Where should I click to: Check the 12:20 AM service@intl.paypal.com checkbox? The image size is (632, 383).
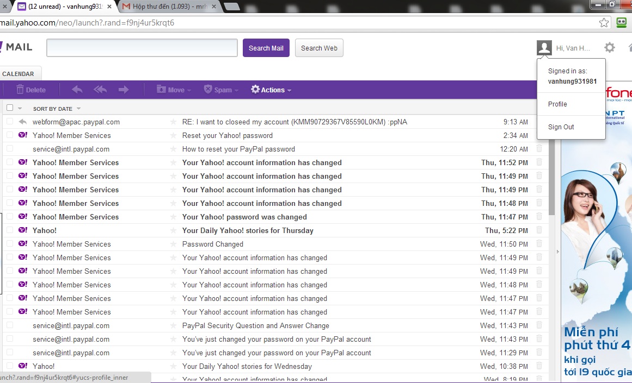click(10, 149)
